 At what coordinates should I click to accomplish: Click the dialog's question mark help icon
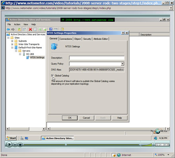pyautogui.click(x=123, y=33)
